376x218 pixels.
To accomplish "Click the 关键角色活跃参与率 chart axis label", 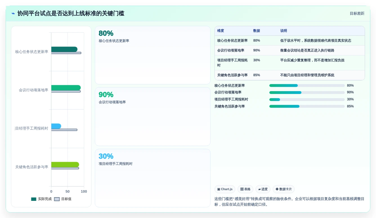I will (32, 167).
